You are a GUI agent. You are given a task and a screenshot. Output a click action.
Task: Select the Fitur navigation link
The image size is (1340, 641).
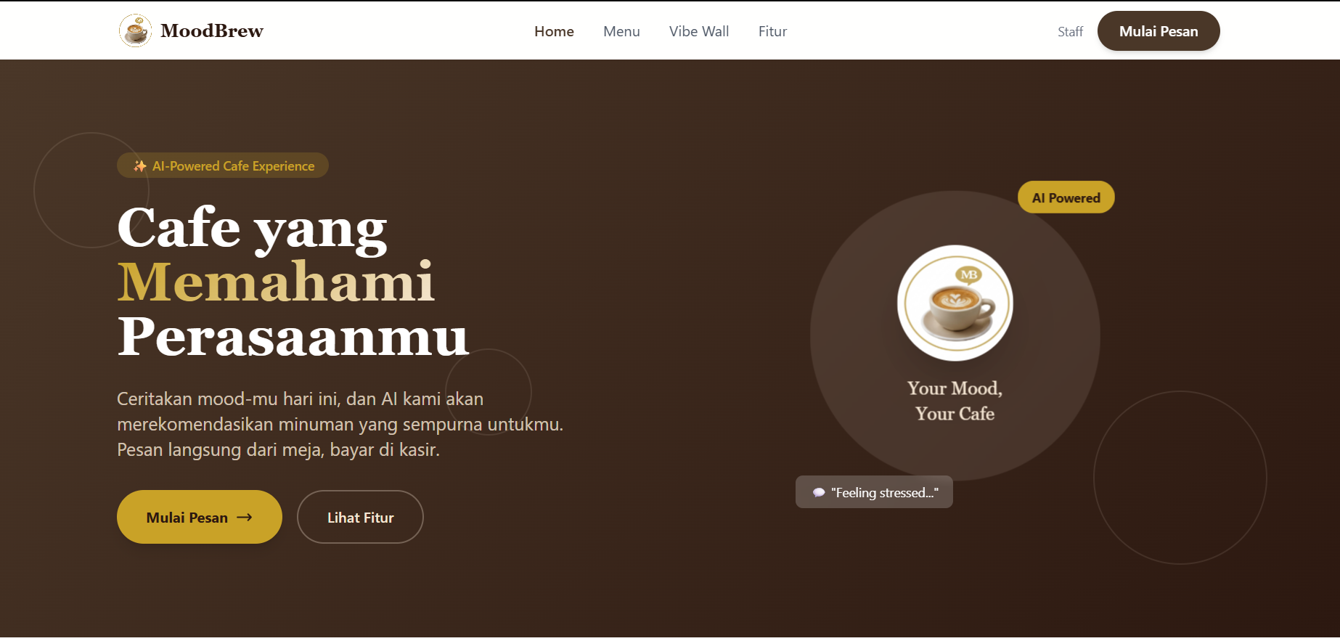[772, 31]
